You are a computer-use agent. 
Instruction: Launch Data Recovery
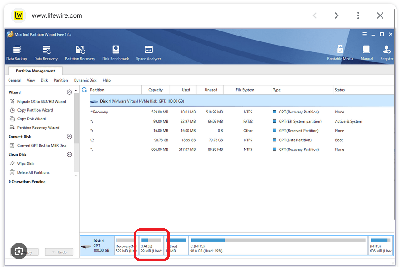click(x=46, y=53)
